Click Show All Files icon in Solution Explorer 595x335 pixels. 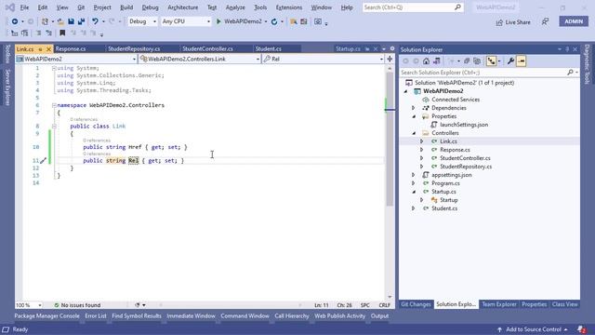(477, 61)
